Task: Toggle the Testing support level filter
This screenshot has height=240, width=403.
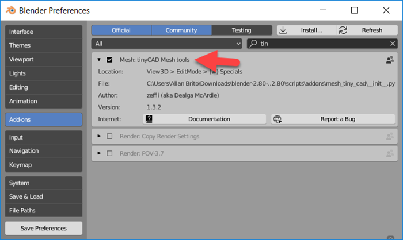Action: [x=242, y=30]
